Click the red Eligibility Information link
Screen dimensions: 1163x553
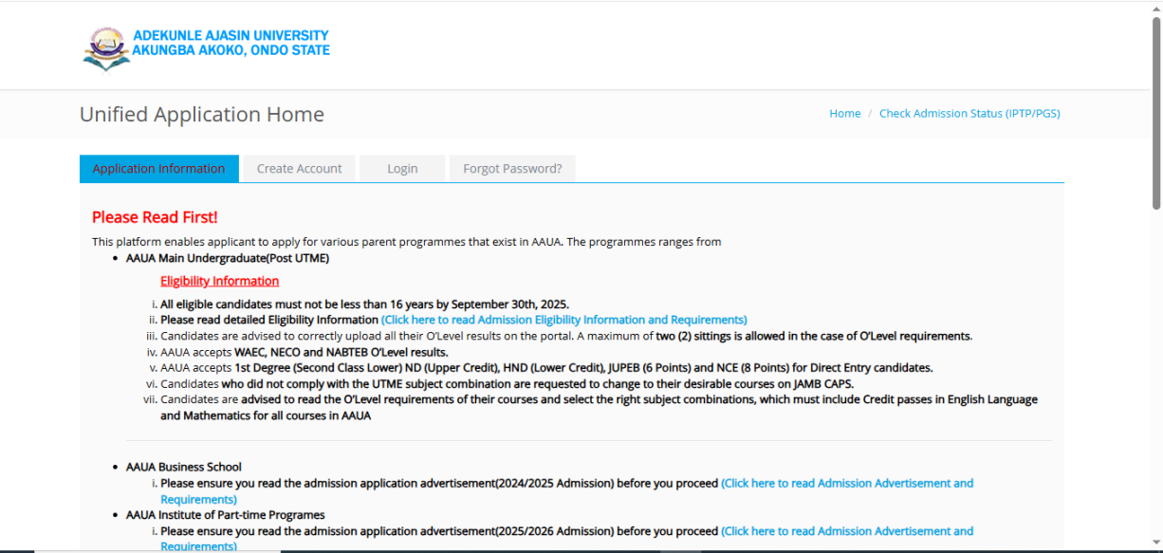click(219, 281)
